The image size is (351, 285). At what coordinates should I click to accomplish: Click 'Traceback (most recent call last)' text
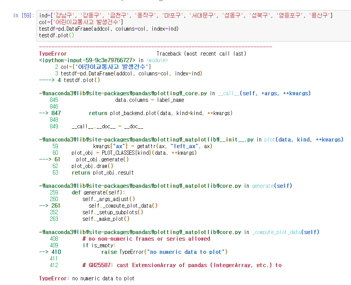(201, 54)
